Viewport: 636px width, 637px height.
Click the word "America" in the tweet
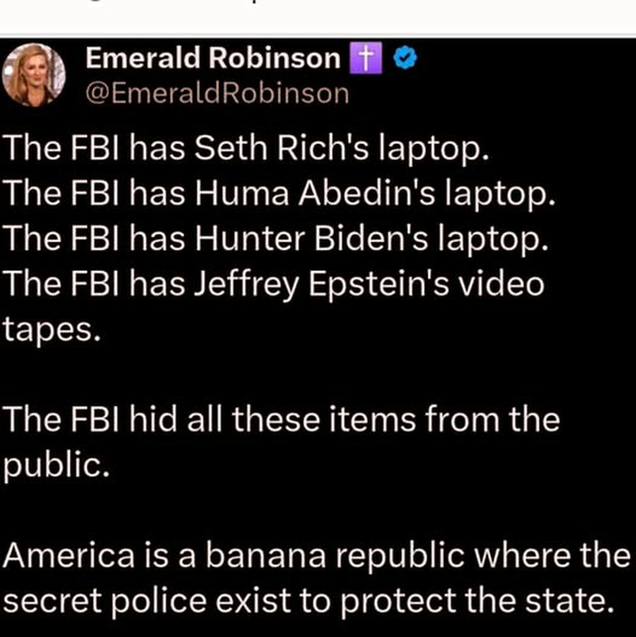tap(69, 555)
